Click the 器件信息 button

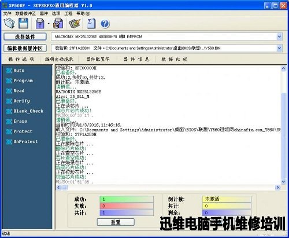[136, 59]
